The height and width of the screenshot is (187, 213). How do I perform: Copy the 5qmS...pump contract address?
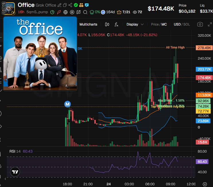pos(37,12)
